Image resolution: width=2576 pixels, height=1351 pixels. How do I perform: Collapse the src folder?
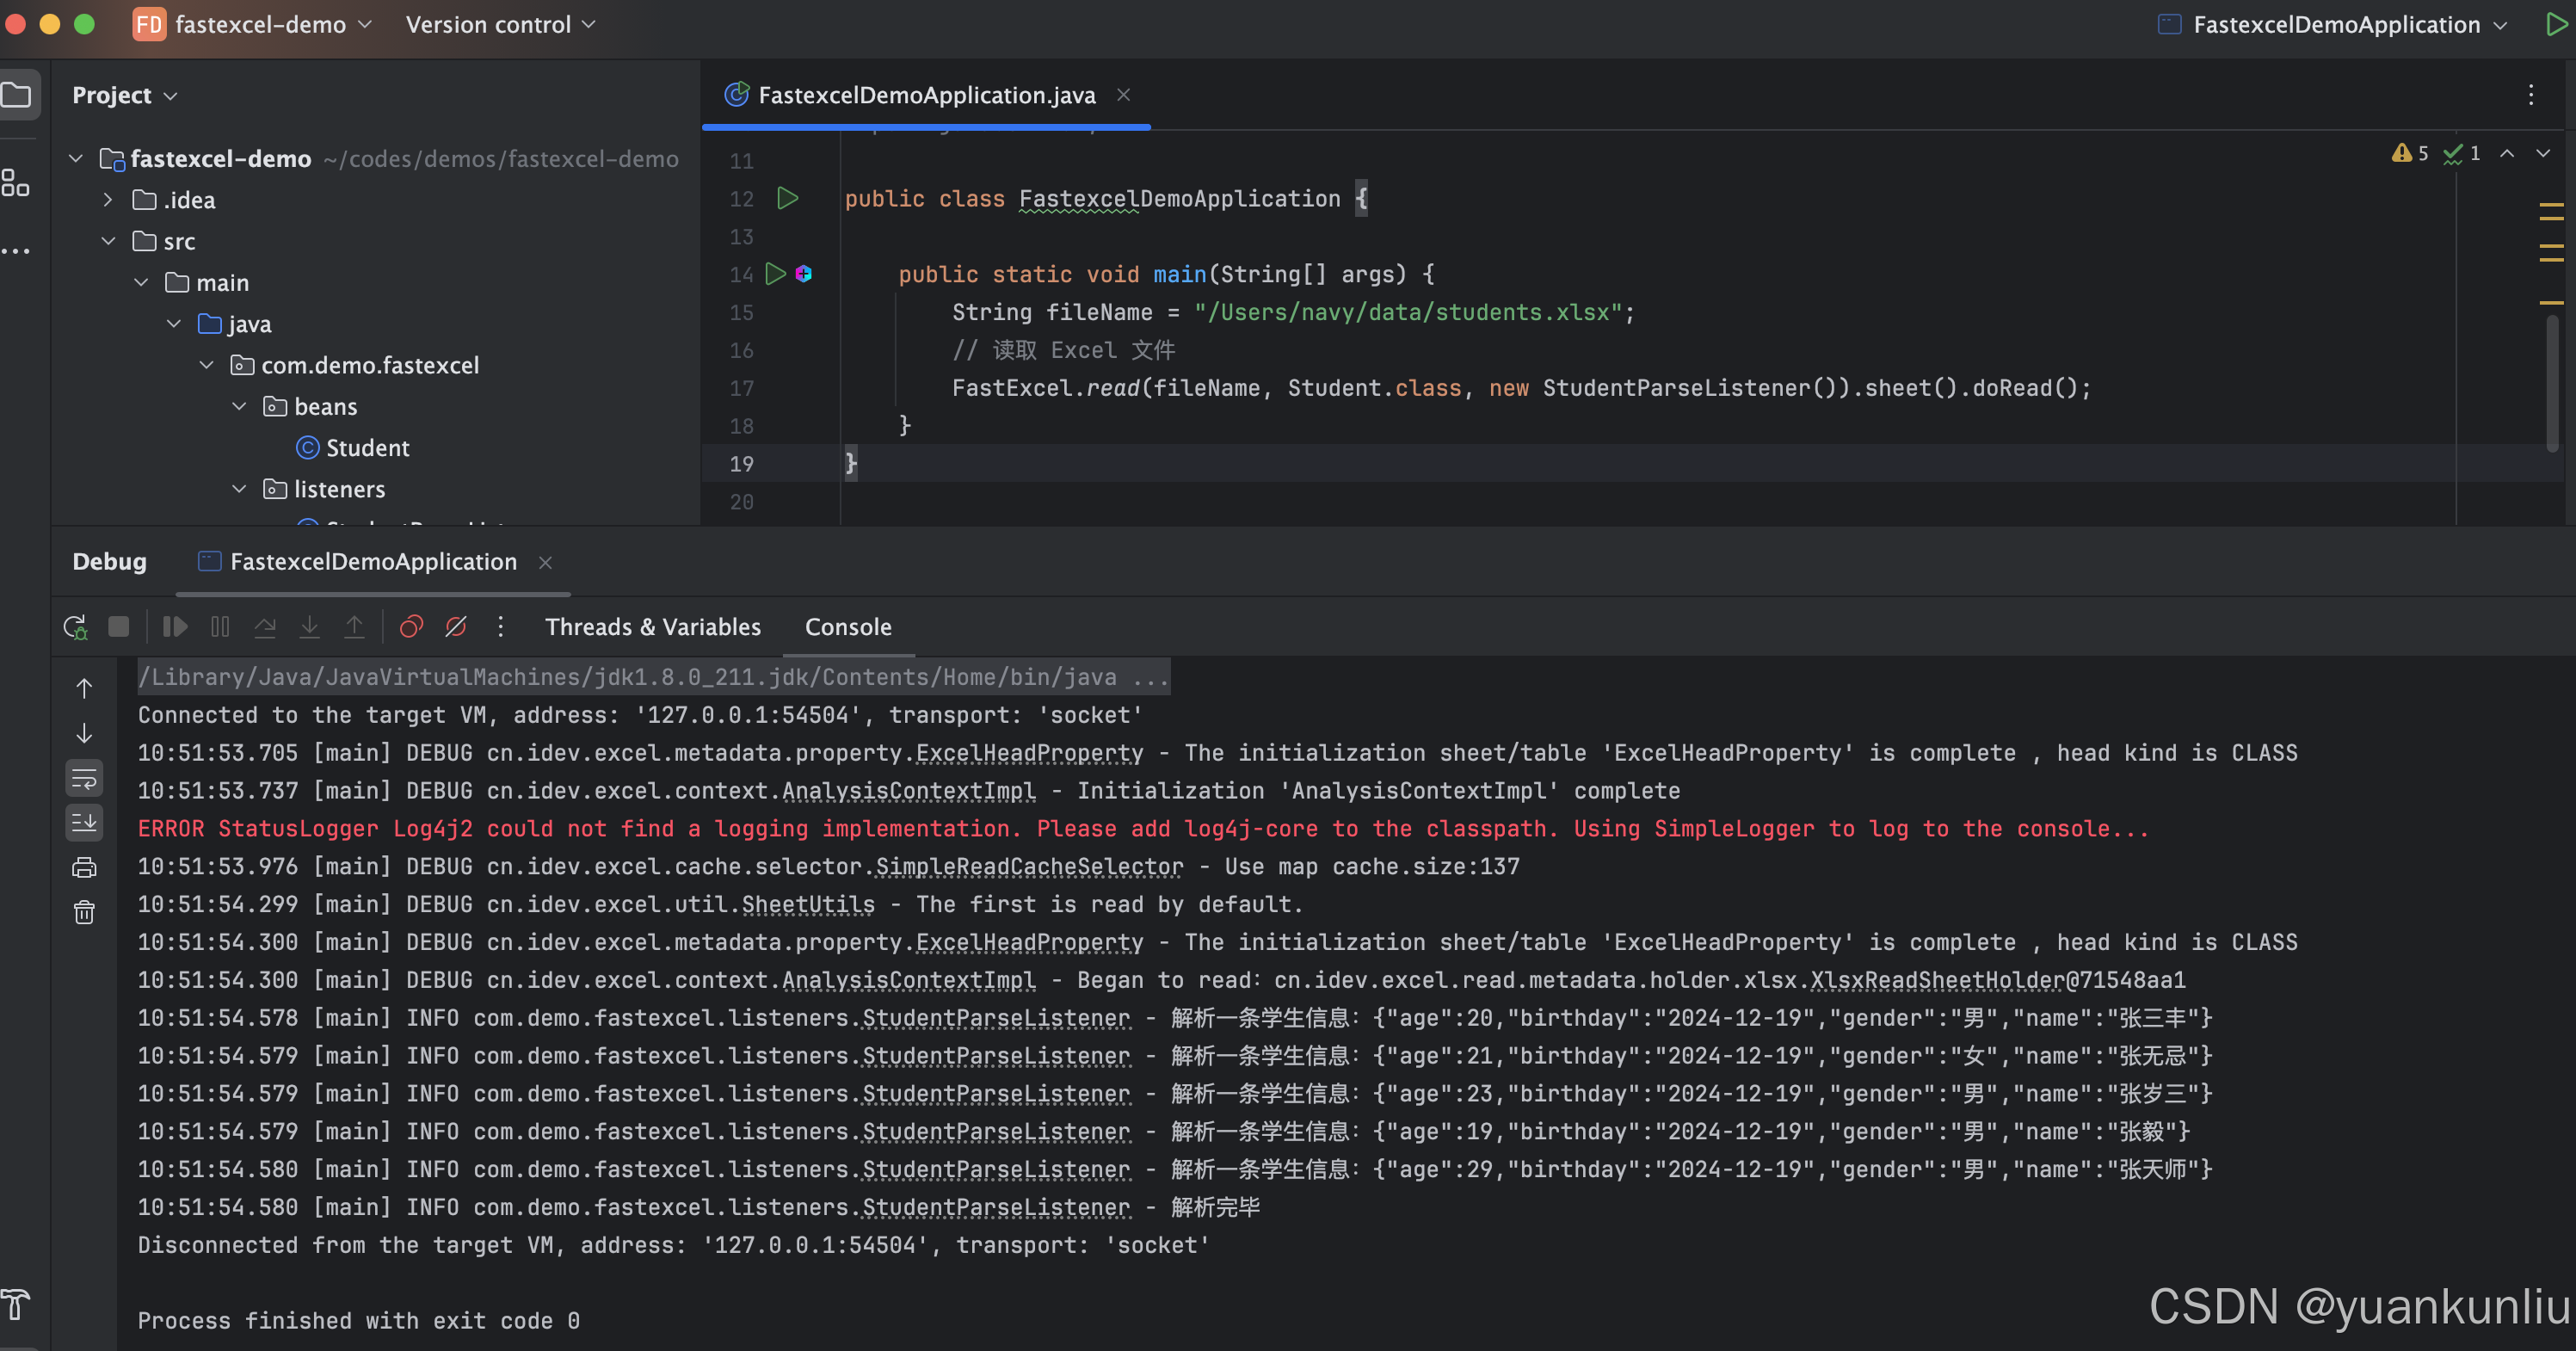(109, 241)
